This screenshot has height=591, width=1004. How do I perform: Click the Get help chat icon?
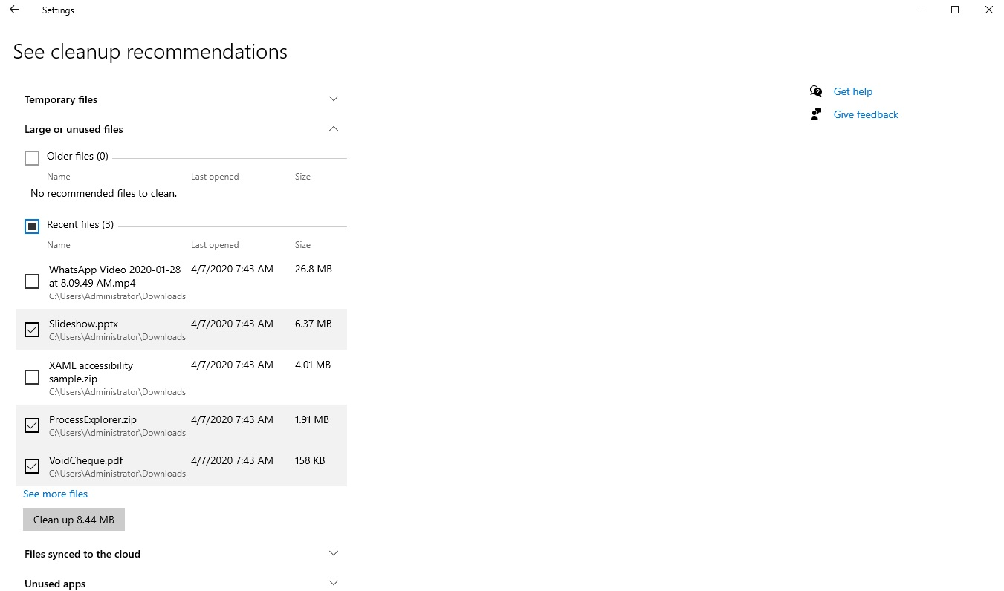[816, 91]
